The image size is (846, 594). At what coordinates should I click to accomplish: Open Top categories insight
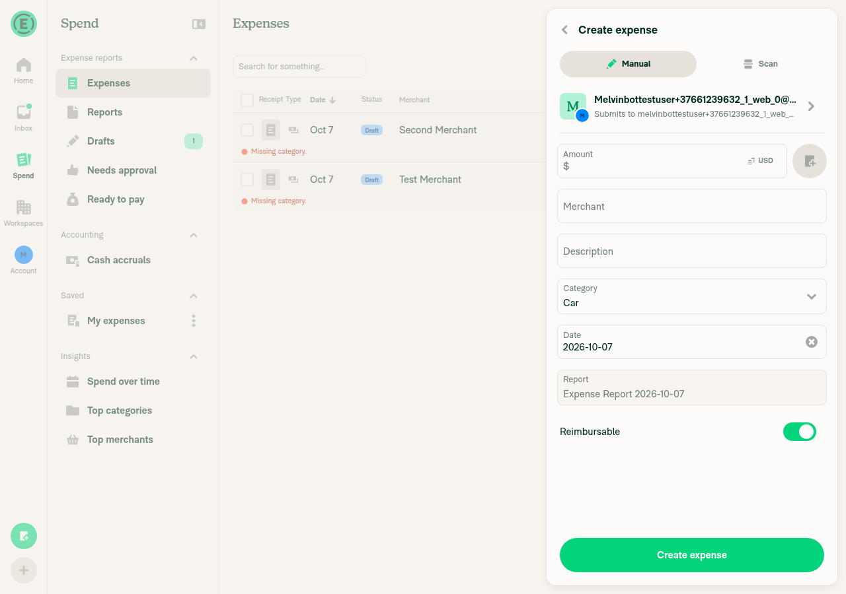(133, 411)
